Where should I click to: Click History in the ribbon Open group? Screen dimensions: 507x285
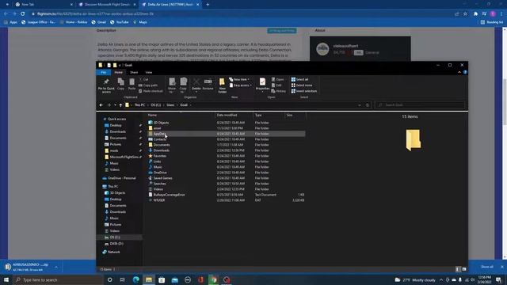pos(279,91)
